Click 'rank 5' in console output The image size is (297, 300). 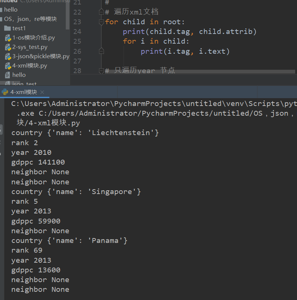coord(25,201)
